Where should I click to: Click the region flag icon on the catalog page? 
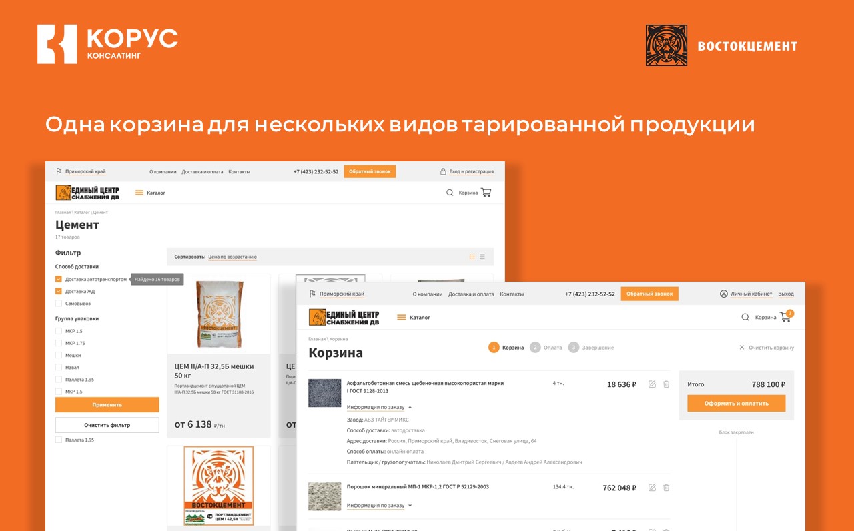tap(59, 171)
